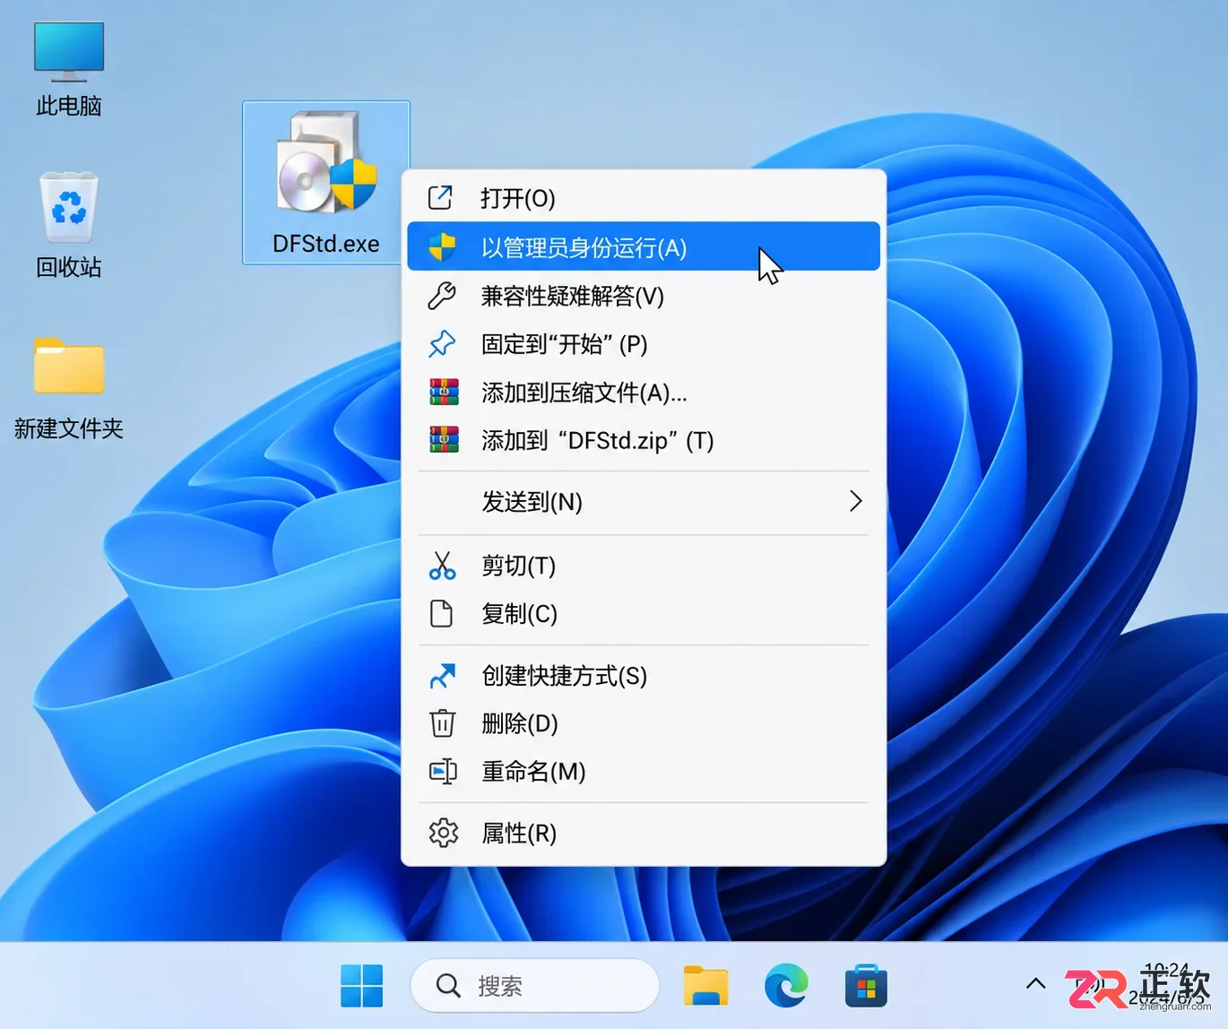This screenshot has height=1029, width=1228.
Task: Show hidden system tray icons
Action: pyautogui.click(x=1035, y=983)
